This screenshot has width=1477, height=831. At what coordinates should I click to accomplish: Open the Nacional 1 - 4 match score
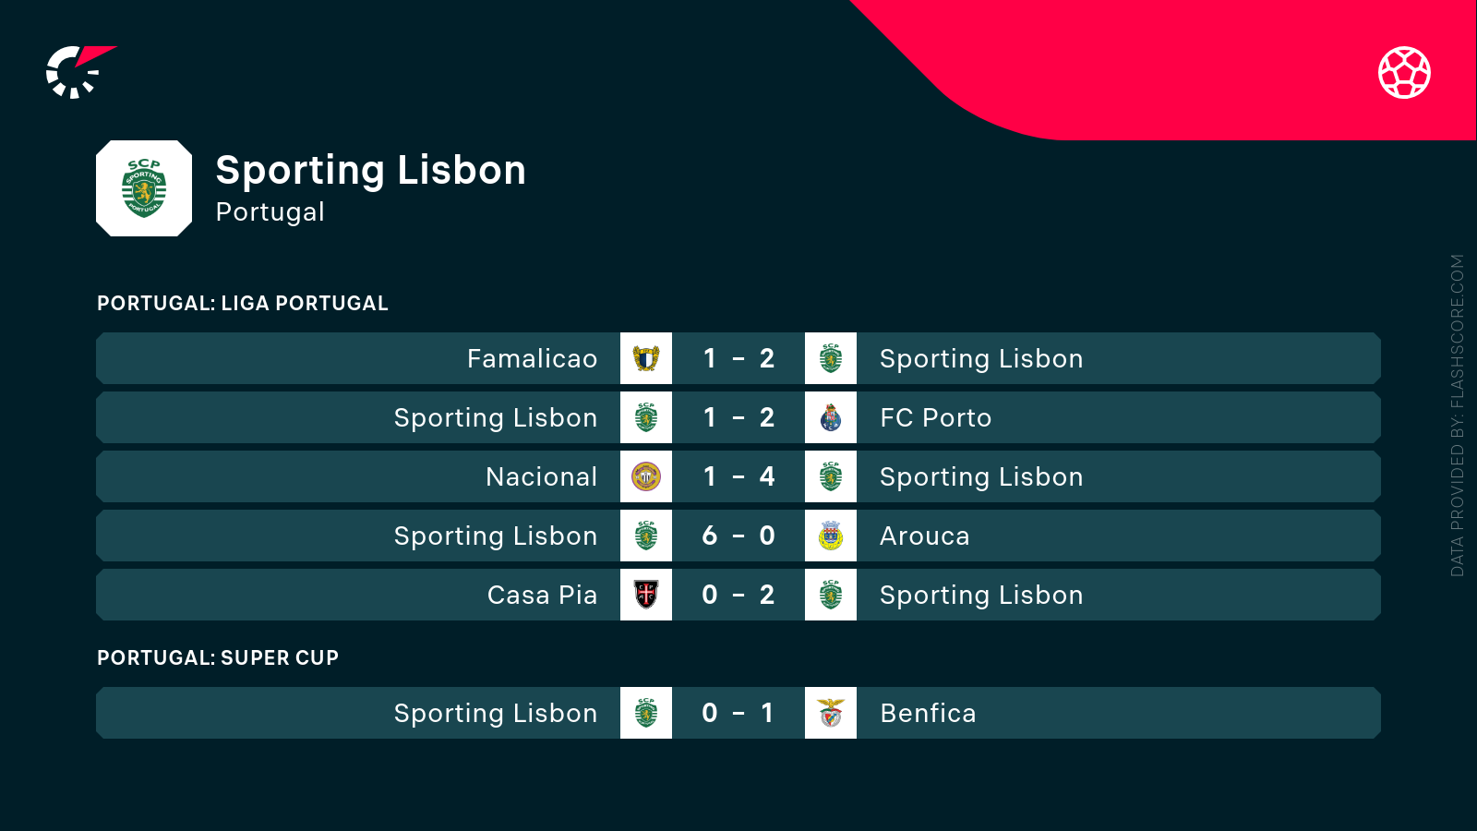click(738, 476)
